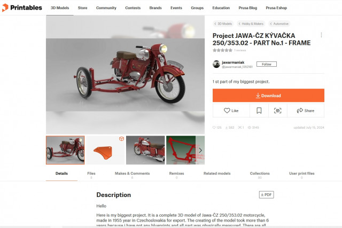342x228 pixels.
Task: Bookmark the model with the bookmark icon
Action: (259, 111)
